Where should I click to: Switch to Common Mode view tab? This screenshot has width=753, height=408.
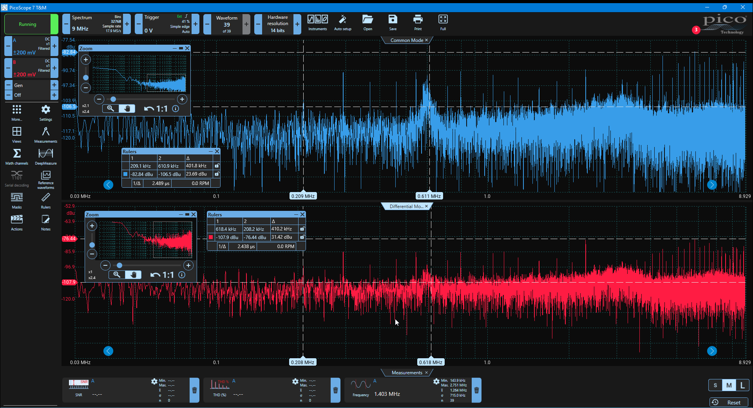click(x=406, y=40)
